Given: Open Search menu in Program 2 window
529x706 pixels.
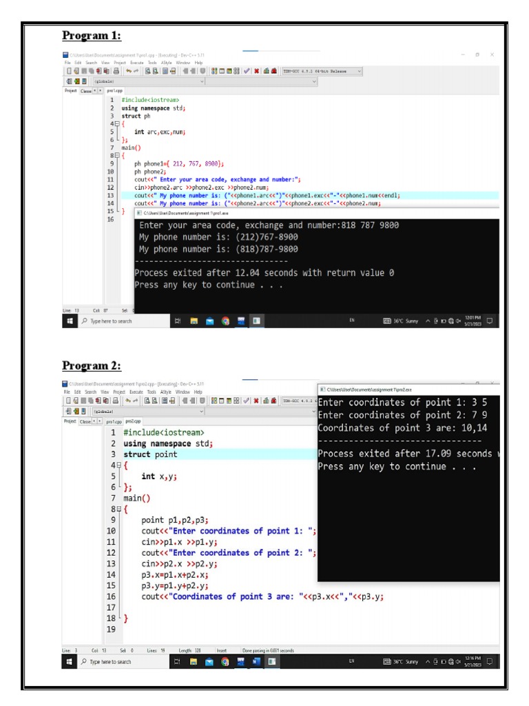Looking at the screenshot, I should click(90, 392).
